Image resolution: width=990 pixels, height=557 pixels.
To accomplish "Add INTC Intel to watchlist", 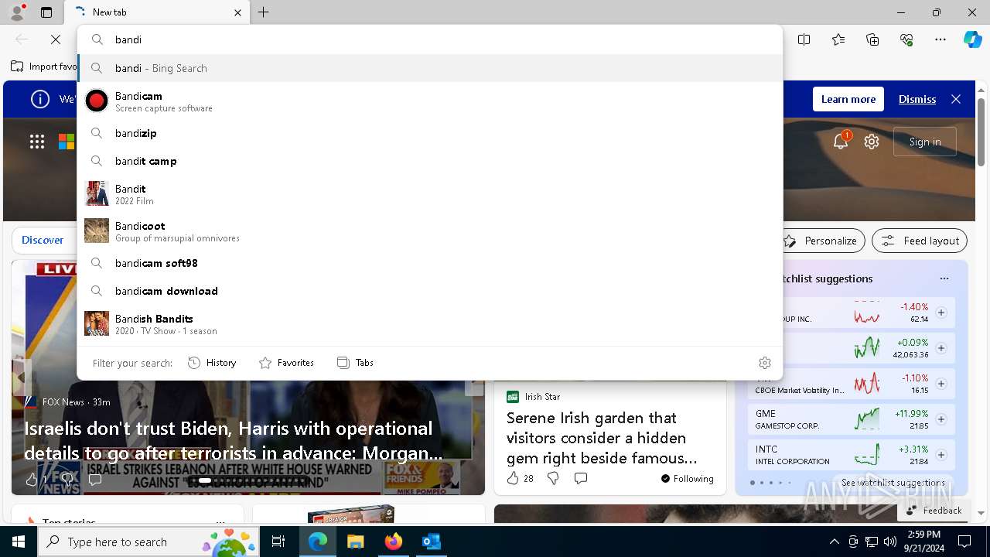I will tap(941, 455).
